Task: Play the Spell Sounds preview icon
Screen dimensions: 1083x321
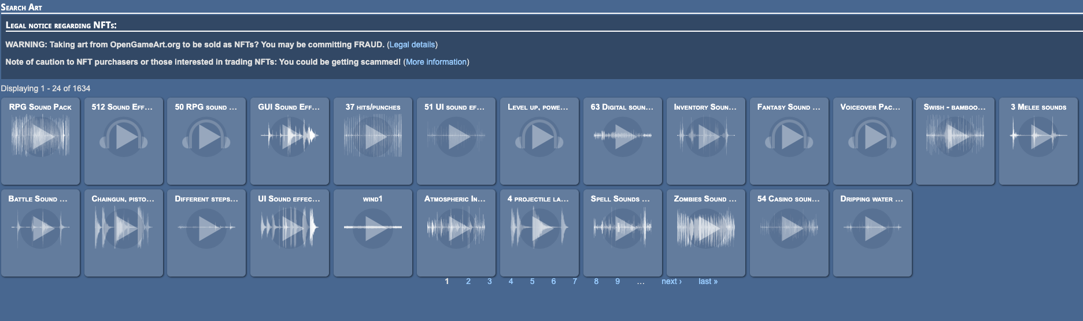Action: [622, 227]
